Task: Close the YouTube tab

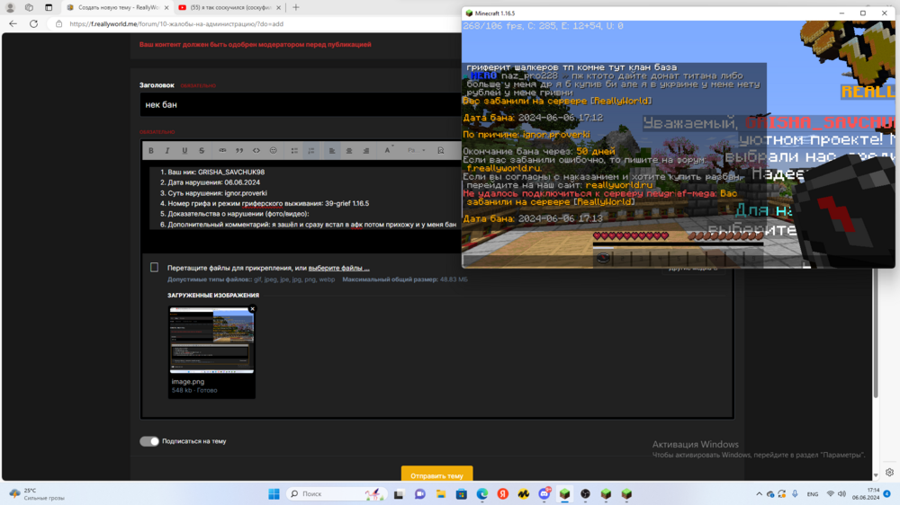Action: (x=278, y=7)
